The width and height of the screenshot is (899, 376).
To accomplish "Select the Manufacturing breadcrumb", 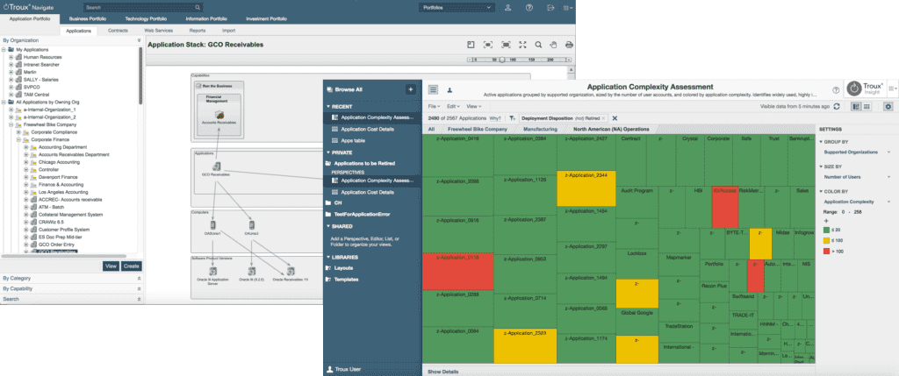I will pyautogui.click(x=540, y=130).
